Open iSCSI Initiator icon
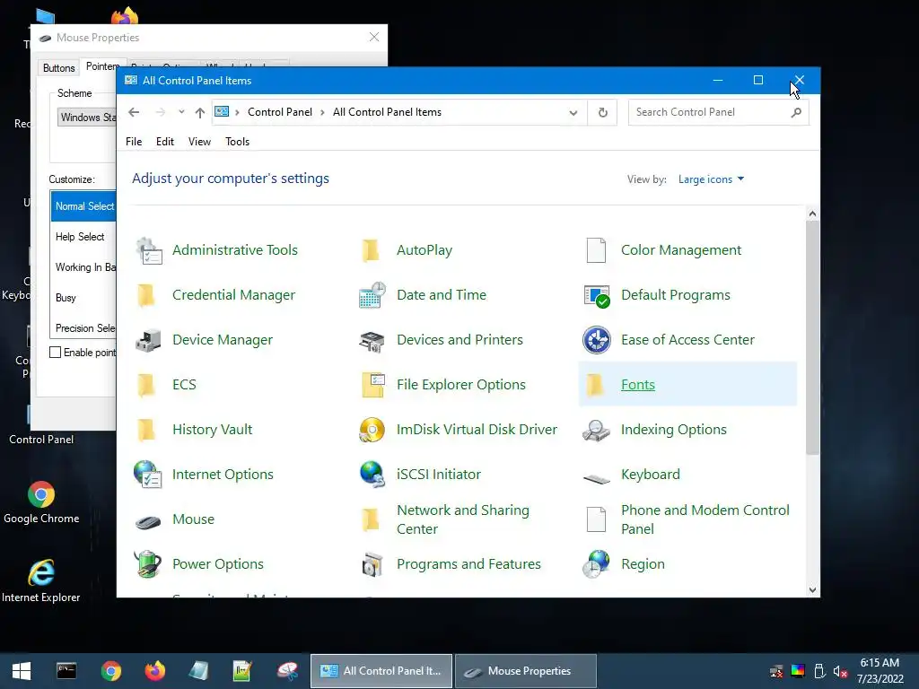This screenshot has width=919, height=689. (372, 475)
